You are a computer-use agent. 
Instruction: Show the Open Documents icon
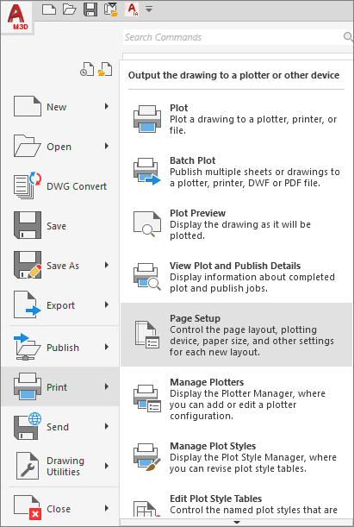pyautogui.click(x=105, y=69)
